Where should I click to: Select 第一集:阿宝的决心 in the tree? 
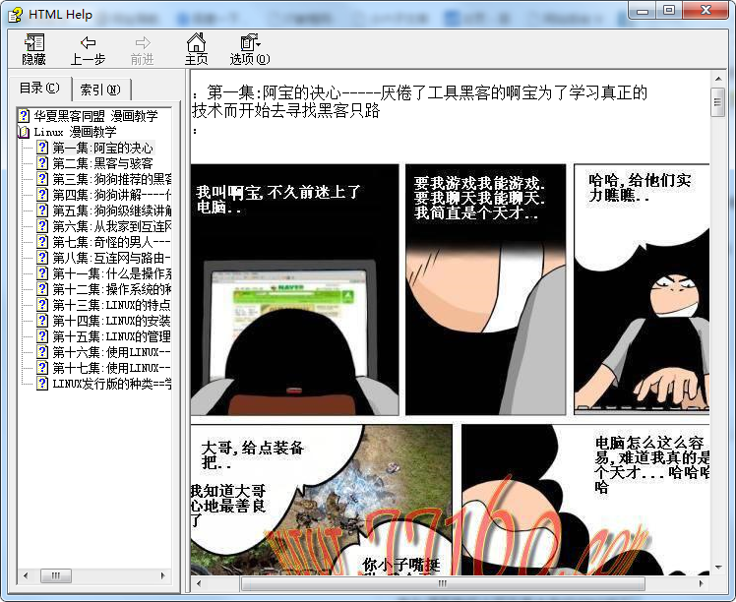(102, 148)
